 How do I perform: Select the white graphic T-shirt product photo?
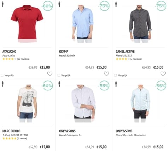click(x=27, y=103)
